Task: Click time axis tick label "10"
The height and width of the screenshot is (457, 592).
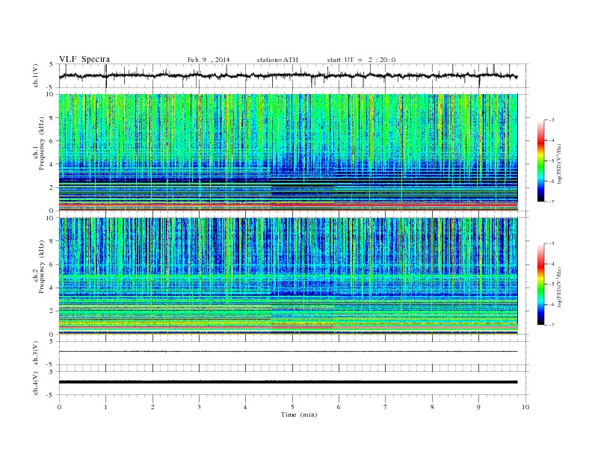Action: [x=525, y=407]
